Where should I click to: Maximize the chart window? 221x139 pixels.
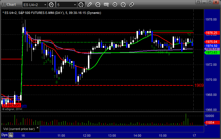[210, 2]
